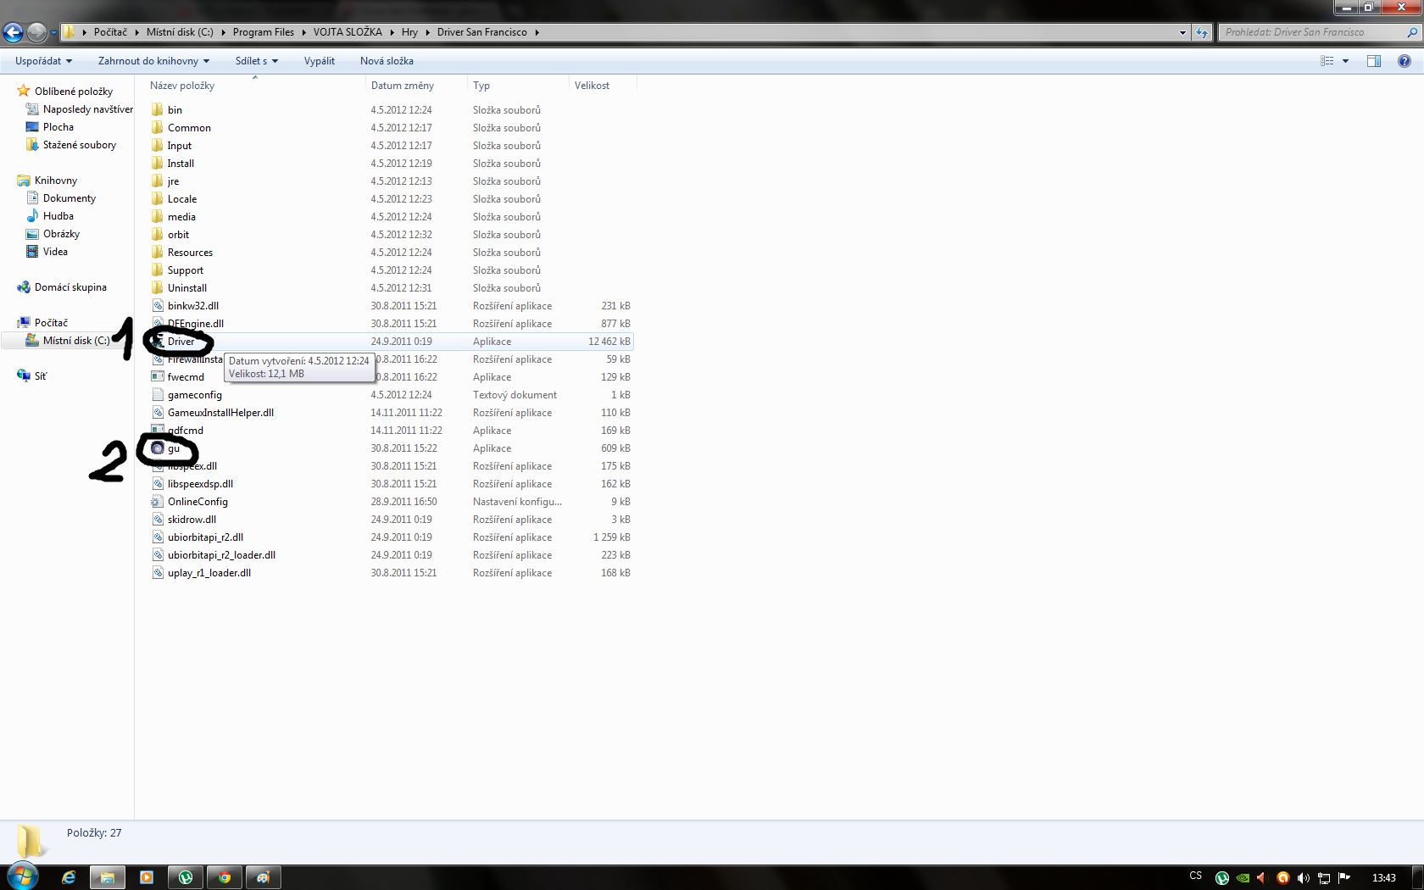Open the Sdílet s menu
The height and width of the screenshot is (890, 1424).
click(x=256, y=61)
